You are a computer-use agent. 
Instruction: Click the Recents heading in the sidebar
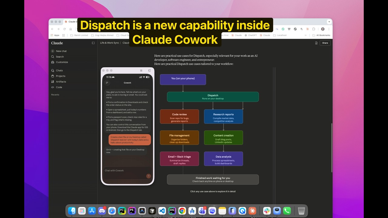click(x=55, y=95)
